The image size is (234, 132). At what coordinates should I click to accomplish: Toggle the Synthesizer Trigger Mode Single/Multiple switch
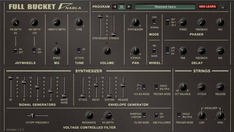click(x=156, y=87)
